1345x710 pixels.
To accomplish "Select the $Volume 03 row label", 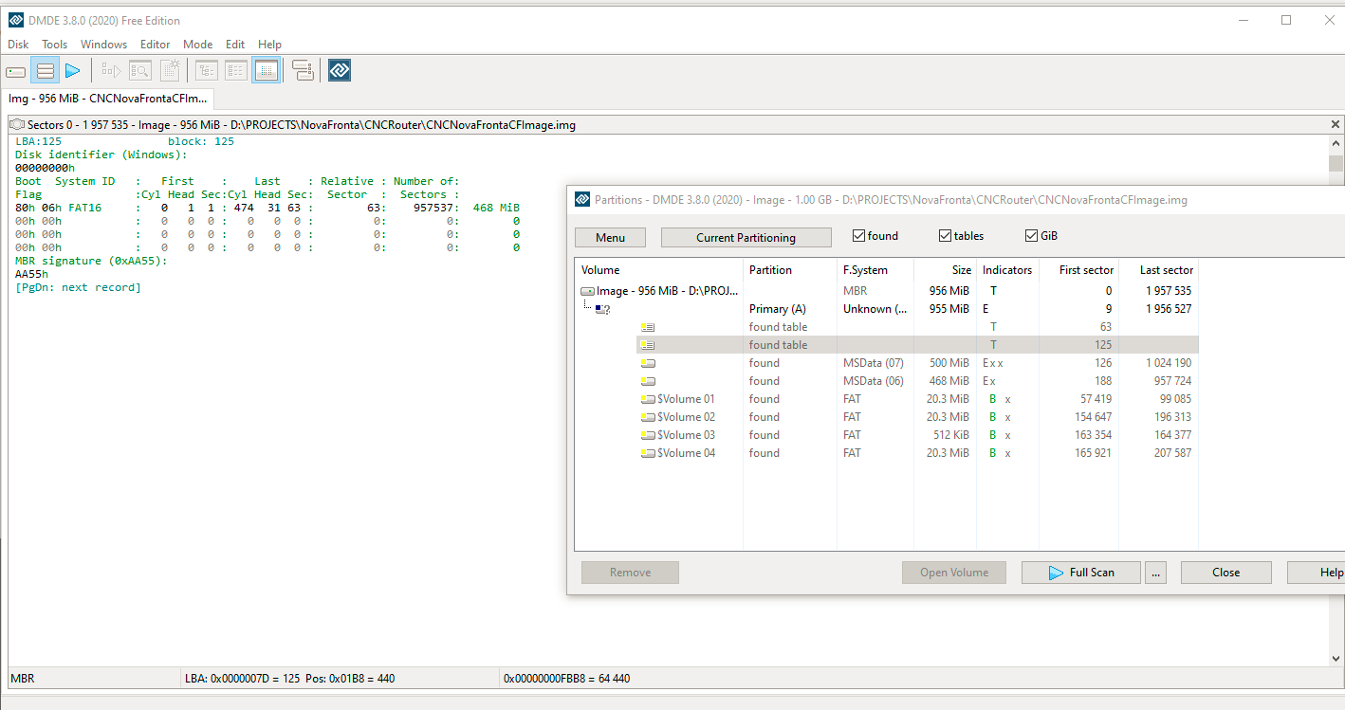I will click(x=686, y=435).
